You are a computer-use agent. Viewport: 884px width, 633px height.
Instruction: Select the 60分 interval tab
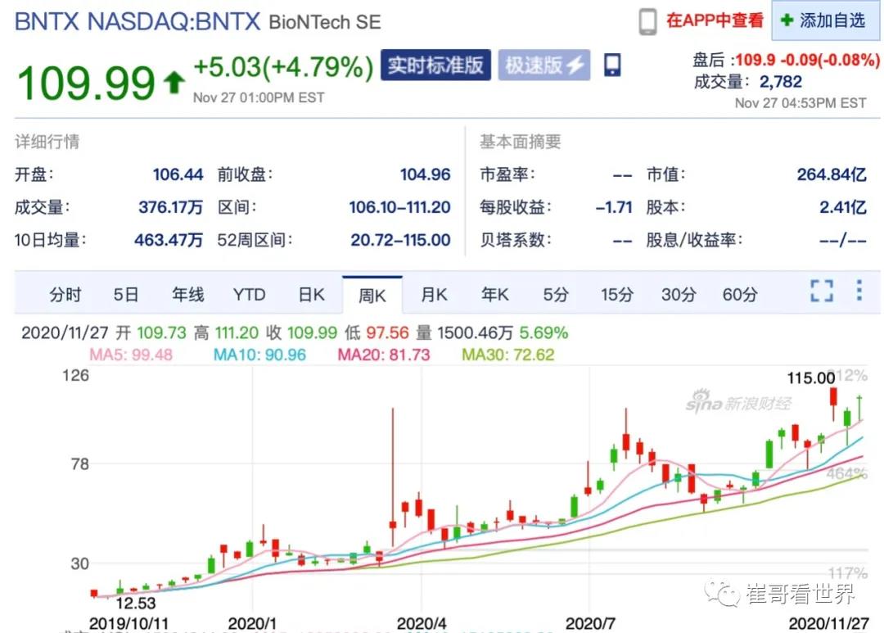(740, 295)
